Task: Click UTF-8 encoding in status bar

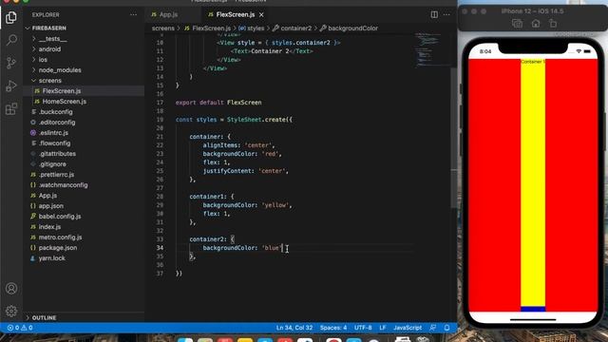Action: (x=363, y=328)
